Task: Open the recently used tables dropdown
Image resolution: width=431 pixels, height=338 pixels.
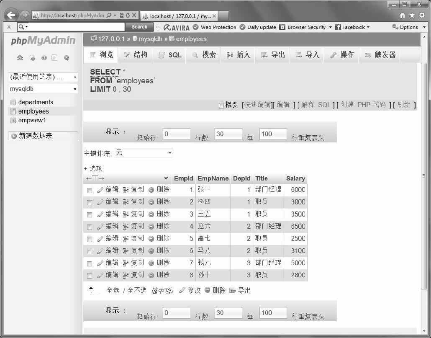Action: [43, 77]
